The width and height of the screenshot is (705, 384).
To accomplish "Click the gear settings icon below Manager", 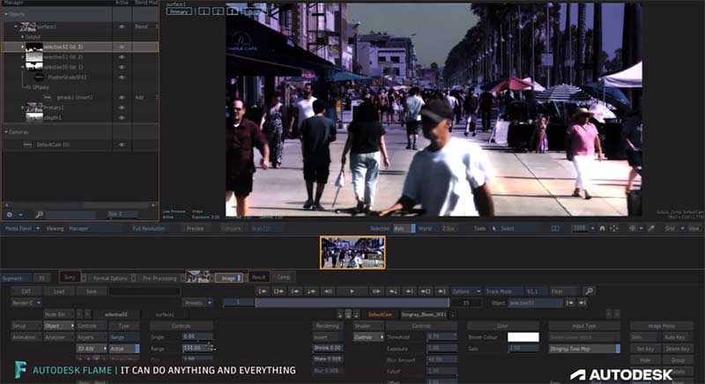I will click(x=10, y=215).
